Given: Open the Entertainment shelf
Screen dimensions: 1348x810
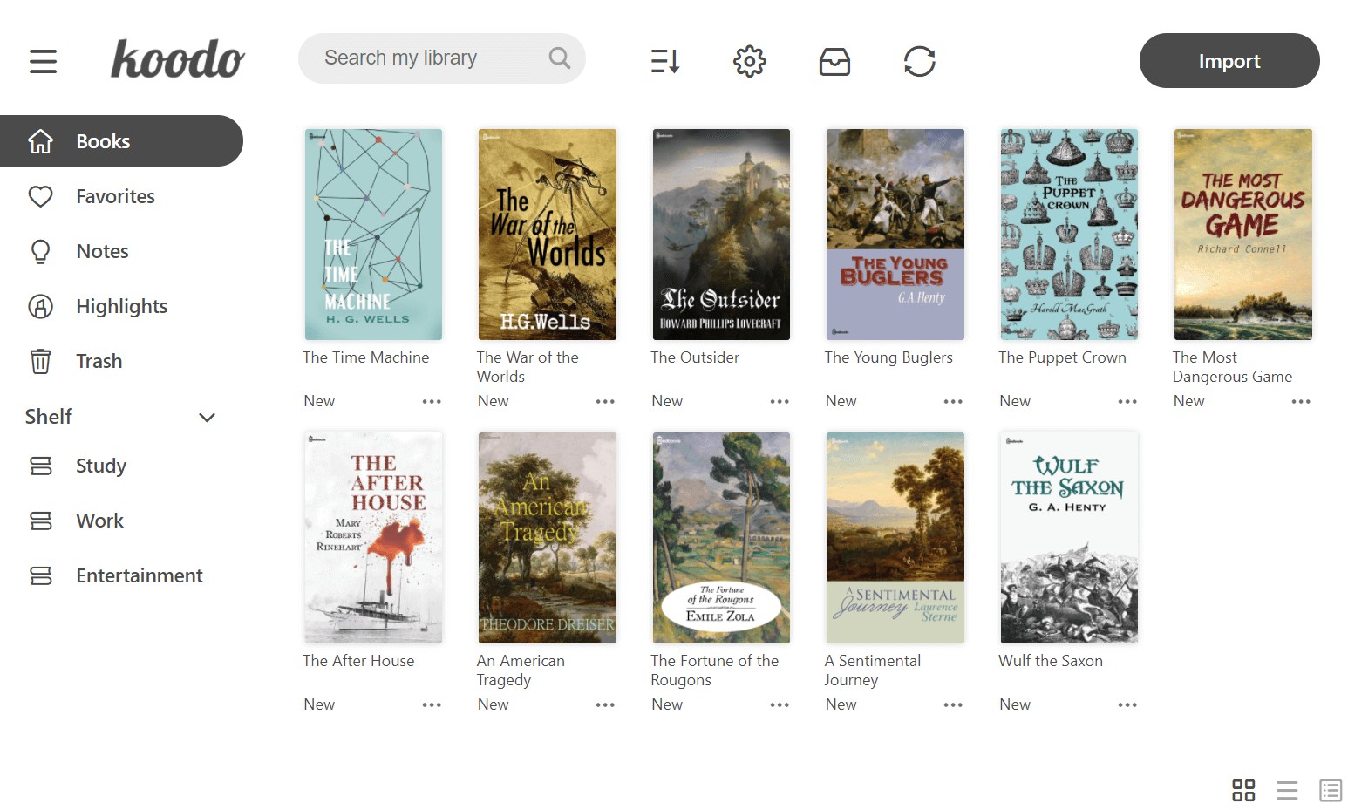Looking at the screenshot, I should 139,575.
